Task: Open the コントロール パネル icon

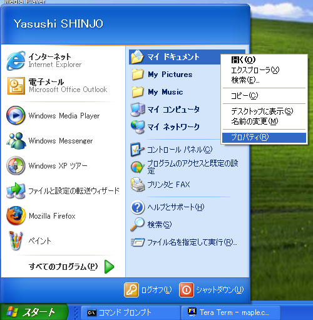Action: click(x=137, y=150)
